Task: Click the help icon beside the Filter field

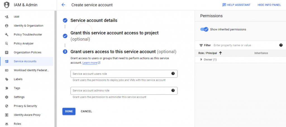Action: [x=281, y=45]
